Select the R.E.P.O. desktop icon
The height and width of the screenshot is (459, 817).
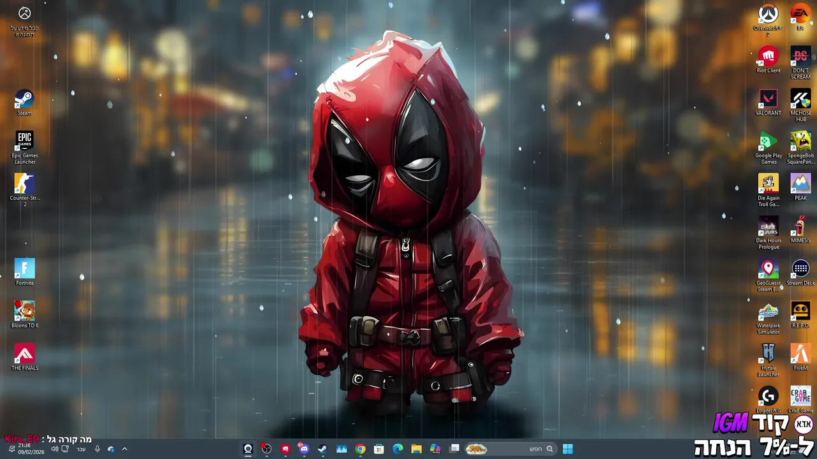coord(800,315)
